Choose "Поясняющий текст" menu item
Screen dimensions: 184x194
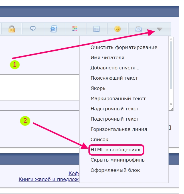114,78
